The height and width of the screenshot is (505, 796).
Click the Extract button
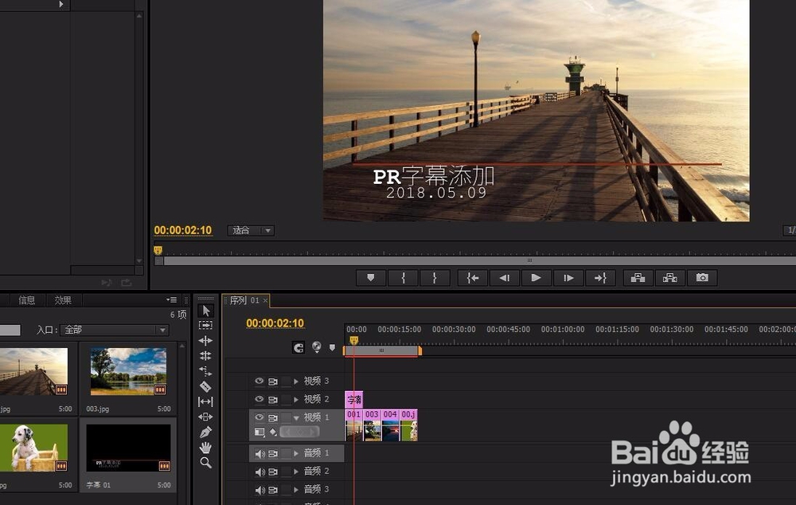(x=670, y=278)
